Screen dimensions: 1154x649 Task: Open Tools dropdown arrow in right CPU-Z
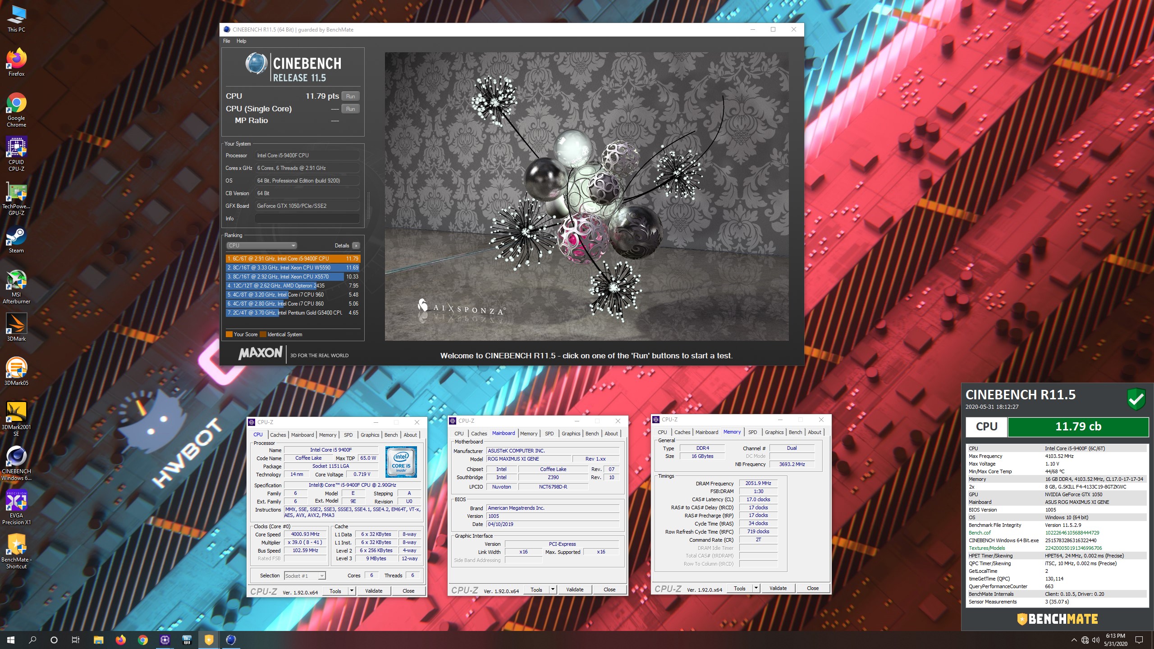(x=756, y=588)
